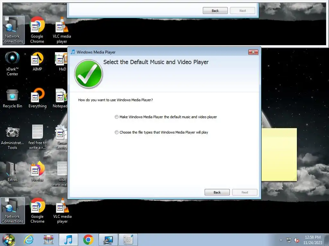
Task: Select the Extras desktop folder
Action: coord(13,172)
